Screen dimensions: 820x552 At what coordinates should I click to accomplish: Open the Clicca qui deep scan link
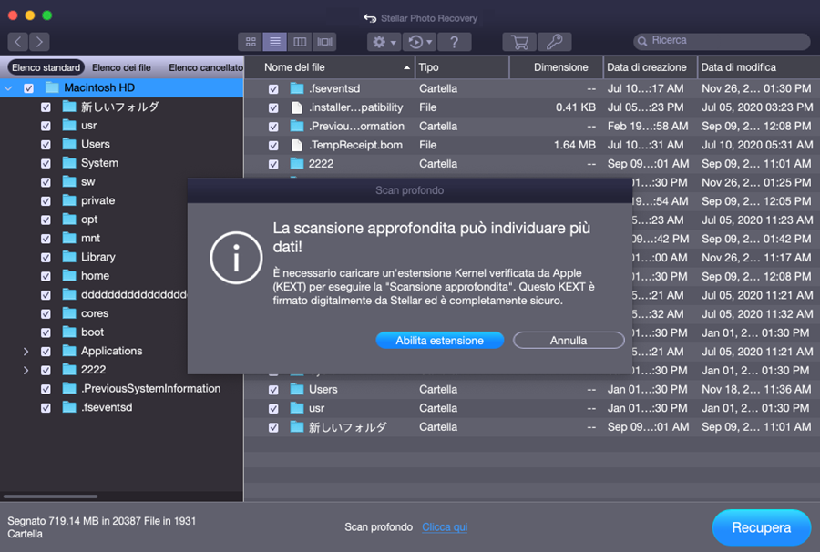click(x=445, y=527)
